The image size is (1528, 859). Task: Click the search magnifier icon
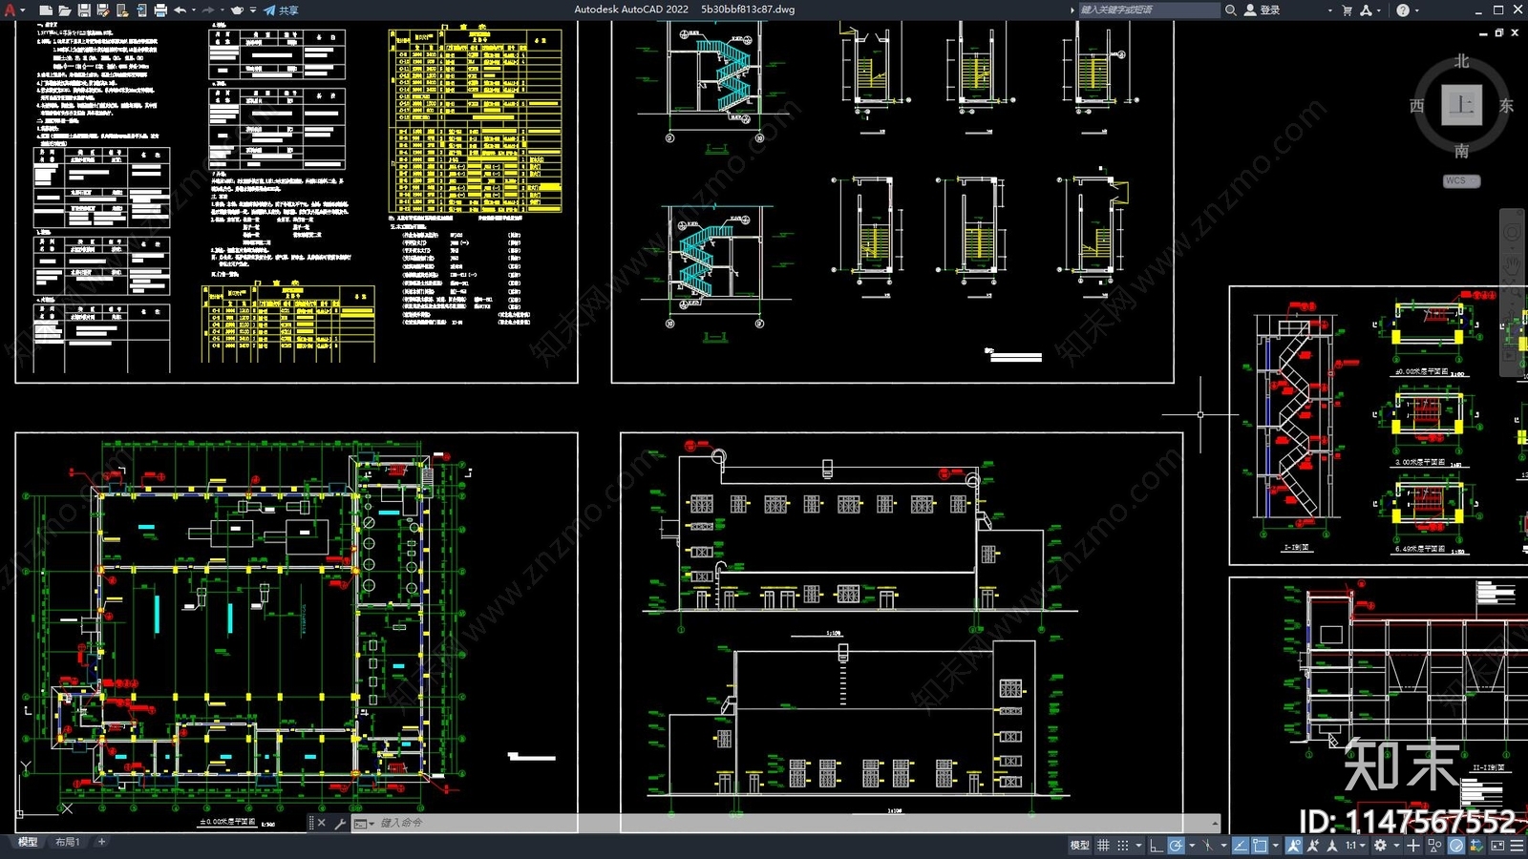1231,10
